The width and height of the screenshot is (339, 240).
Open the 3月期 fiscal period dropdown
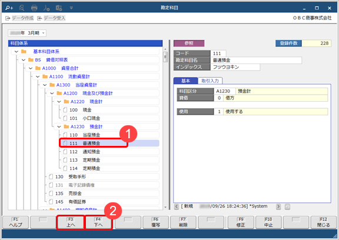[27, 33]
